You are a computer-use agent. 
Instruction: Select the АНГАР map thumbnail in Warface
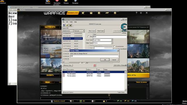pyautogui.click(x=51, y=37)
